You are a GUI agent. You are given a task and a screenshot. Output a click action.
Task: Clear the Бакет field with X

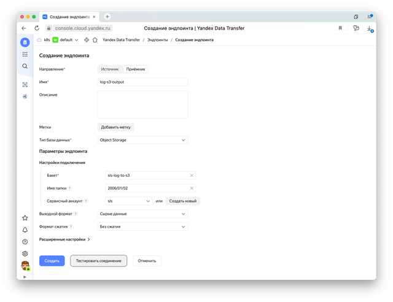(192, 176)
